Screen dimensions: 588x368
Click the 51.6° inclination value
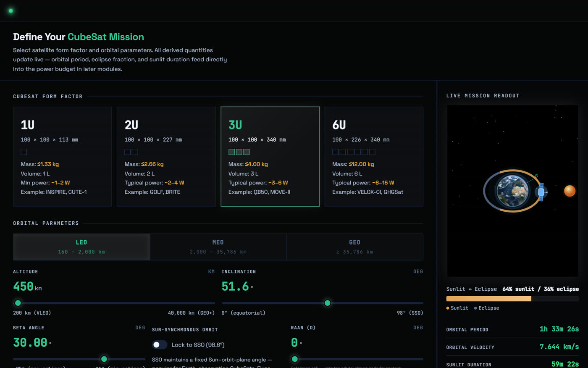(237, 287)
